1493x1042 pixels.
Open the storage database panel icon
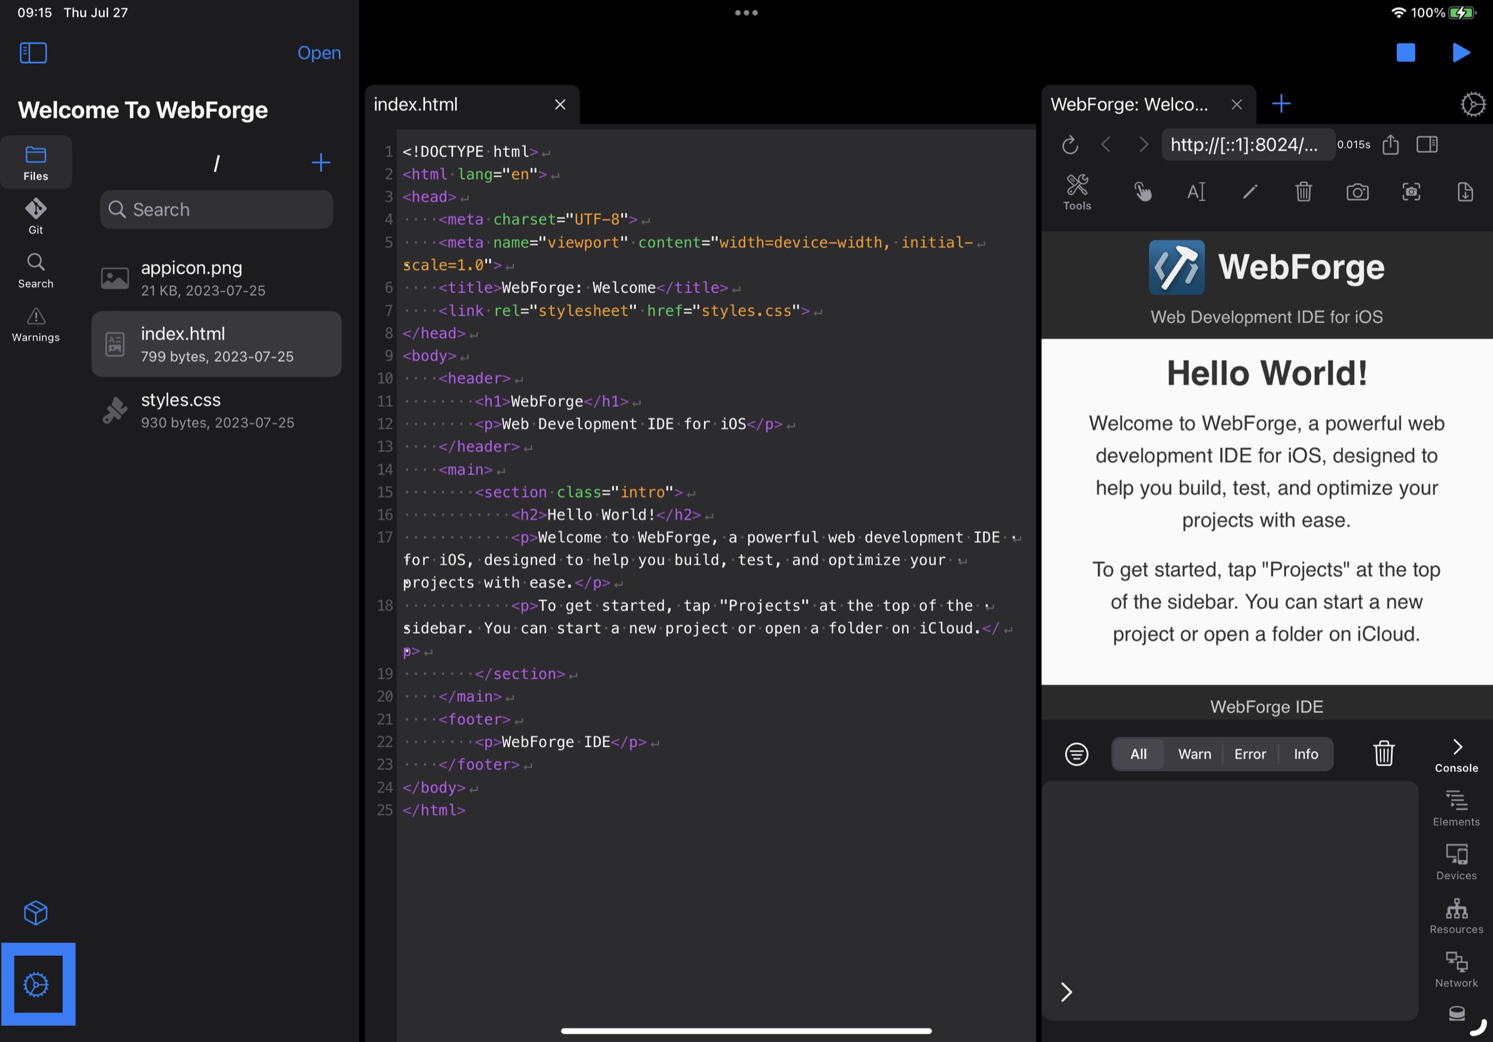tap(1457, 1013)
